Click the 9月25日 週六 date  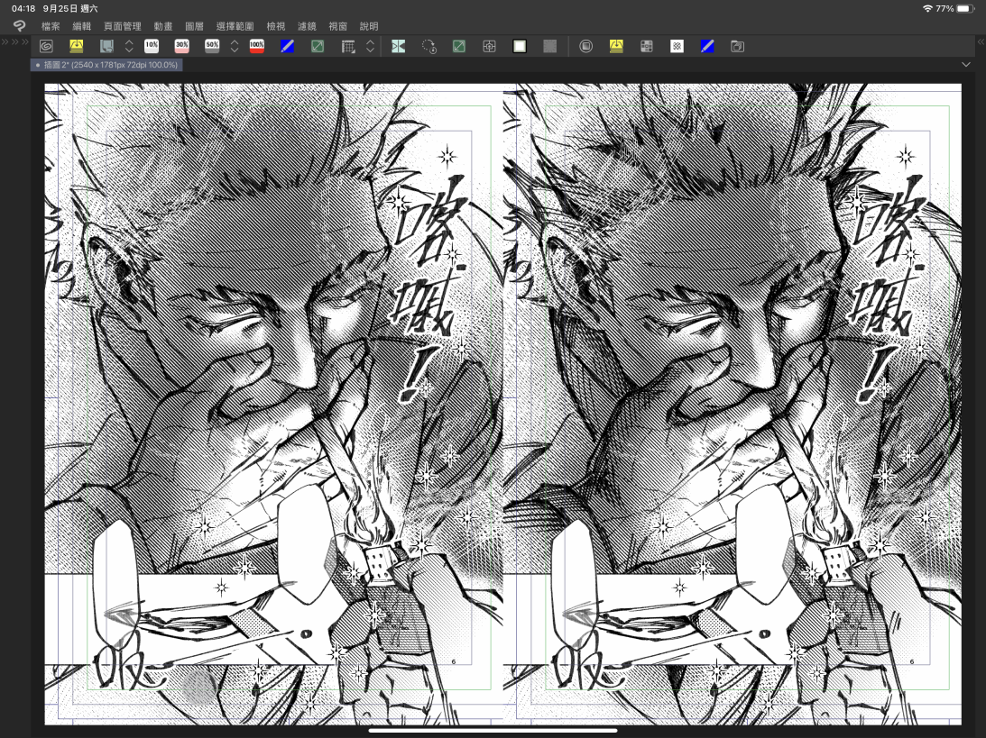(x=70, y=9)
